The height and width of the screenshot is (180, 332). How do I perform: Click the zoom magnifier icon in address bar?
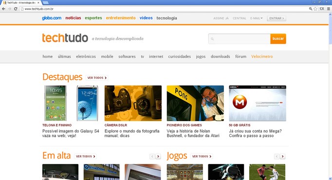click(311, 9)
